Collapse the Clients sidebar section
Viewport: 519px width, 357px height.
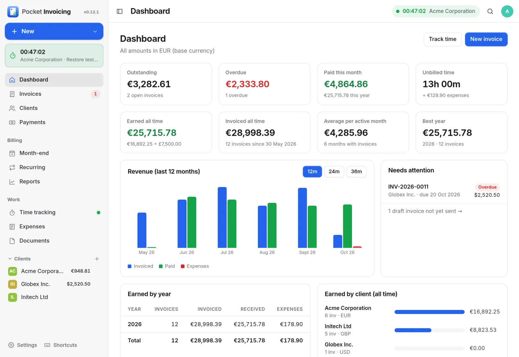19,259
